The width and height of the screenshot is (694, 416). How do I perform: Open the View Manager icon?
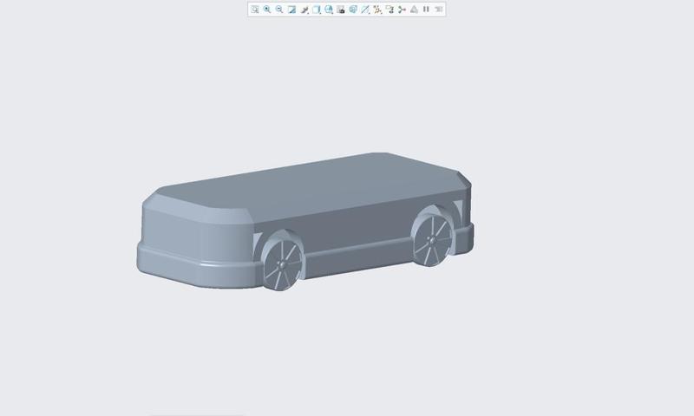click(x=341, y=10)
